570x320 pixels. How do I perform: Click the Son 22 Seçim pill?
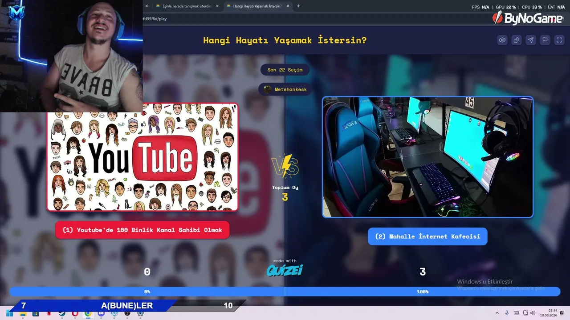pos(285,70)
